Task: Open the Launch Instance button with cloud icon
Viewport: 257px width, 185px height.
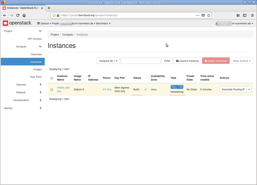Action: pos(178,61)
